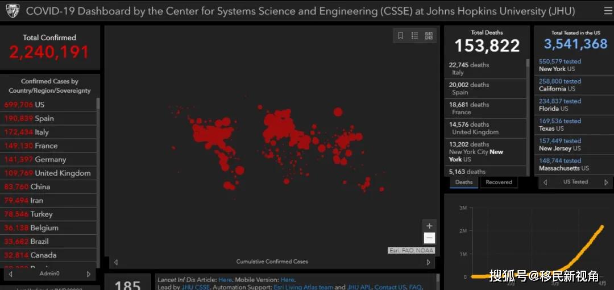Viewport: 614px width, 290px height.
Task: Select the 148,744 tested Massachusetts entry
Action: pos(574,164)
